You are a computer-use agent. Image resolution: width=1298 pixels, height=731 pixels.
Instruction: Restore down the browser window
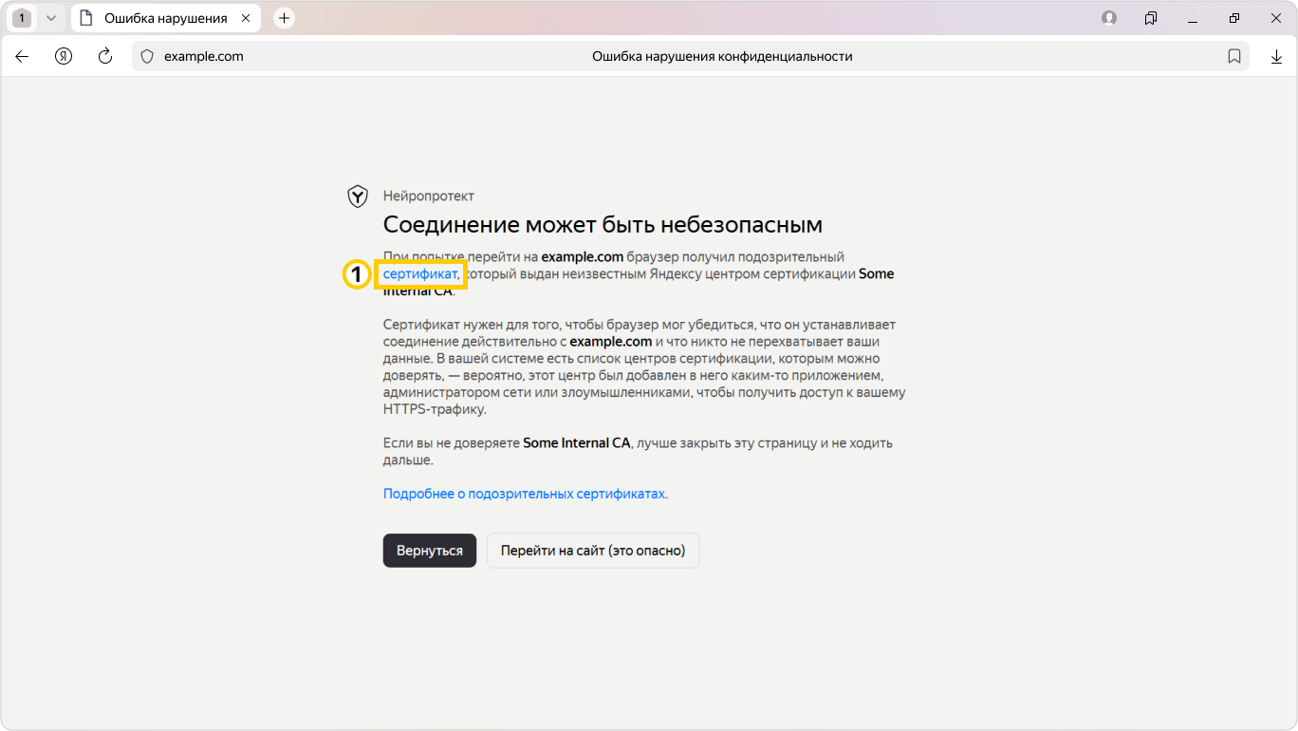coord(1234,18)
